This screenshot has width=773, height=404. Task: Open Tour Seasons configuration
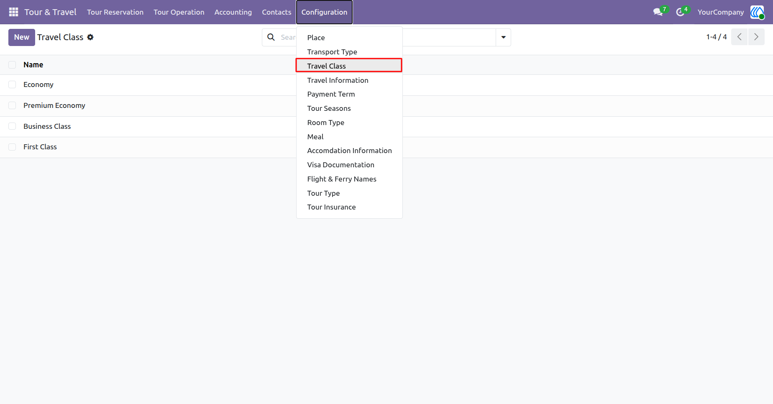[x=349, y=108]
